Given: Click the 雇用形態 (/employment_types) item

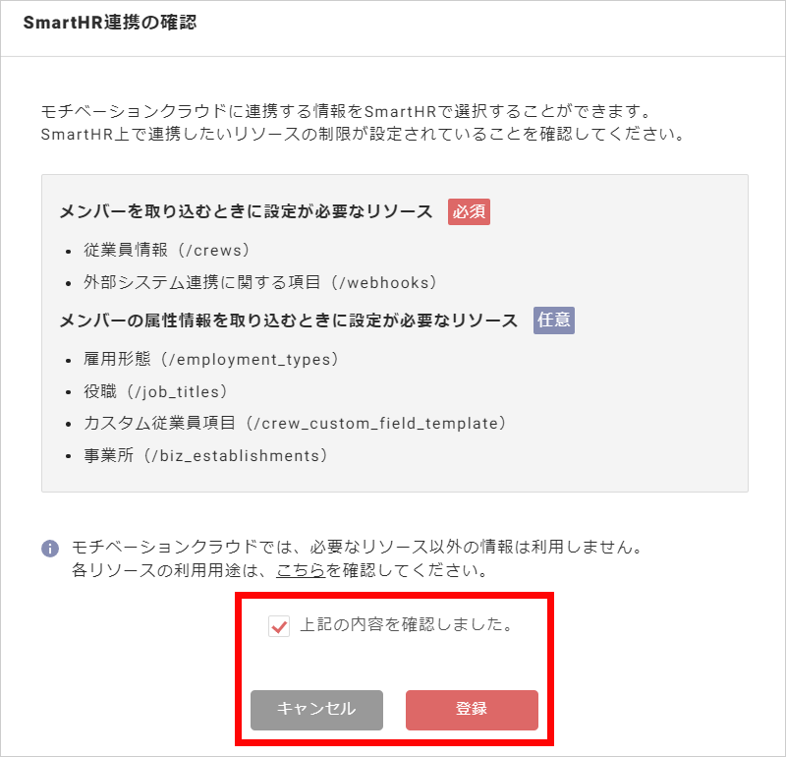Looking at the screenshot, I should click(x=211, y=359).
